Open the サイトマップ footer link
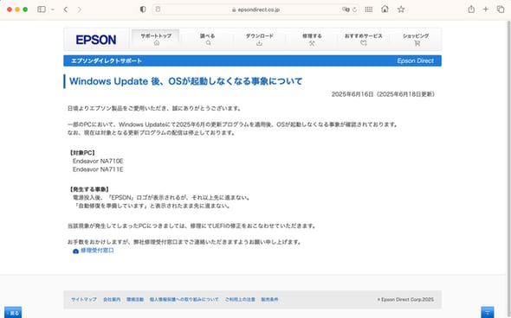511x318 pixels. coord(84,300)
